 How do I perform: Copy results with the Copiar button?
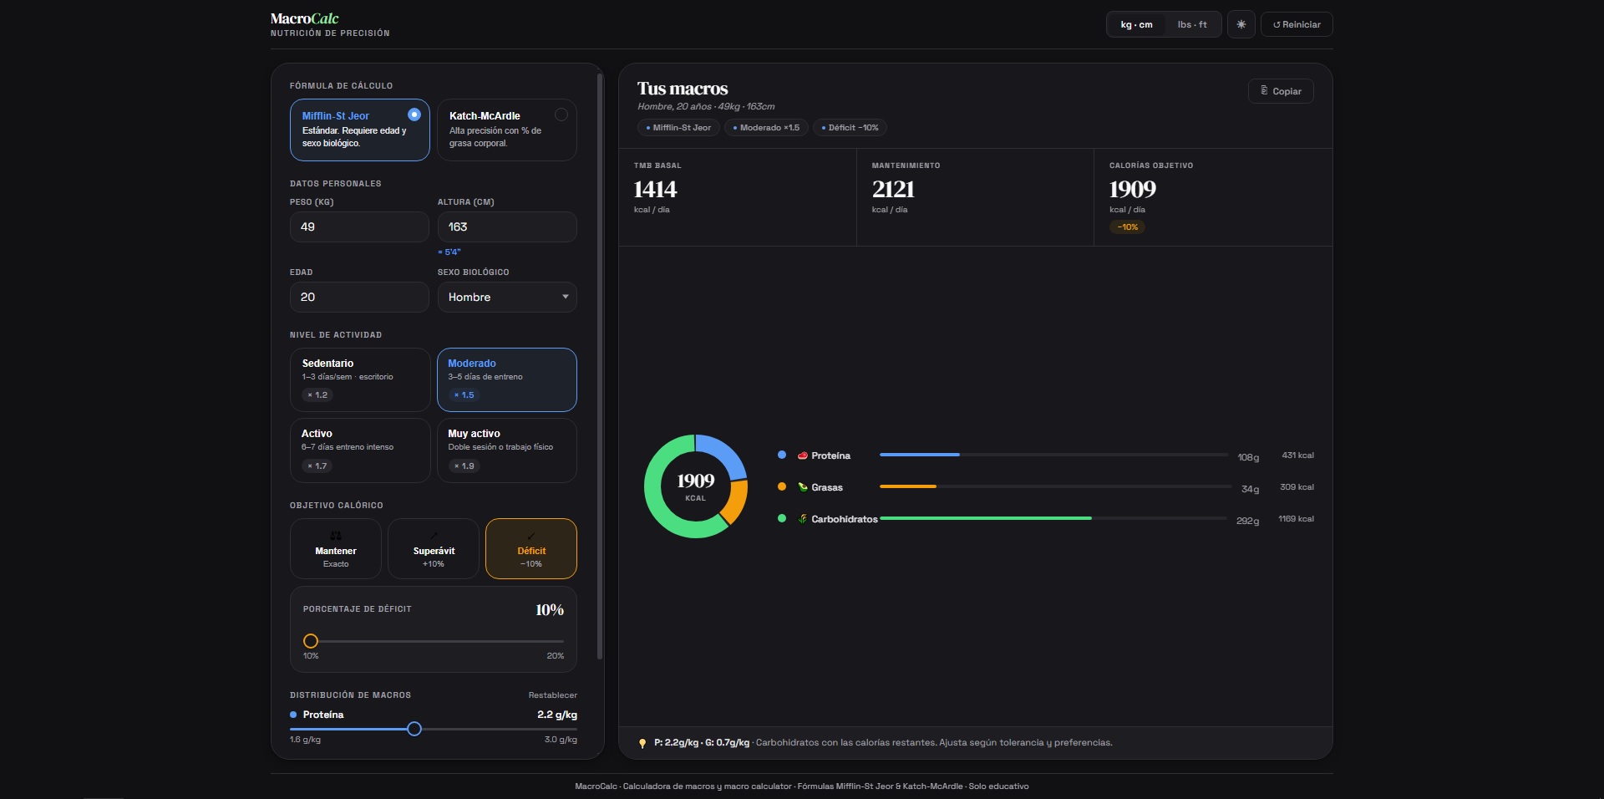tap(1280, 91)
